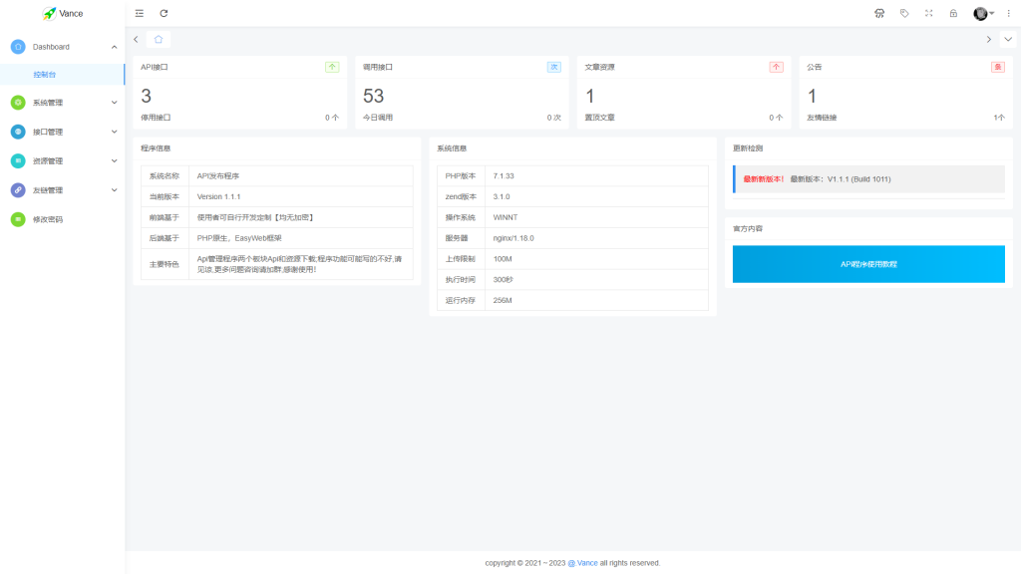The height and width of the screenshot is (574, 1021).
Task: Click the Dashboard home circle icon
Action: click(18, 47)
